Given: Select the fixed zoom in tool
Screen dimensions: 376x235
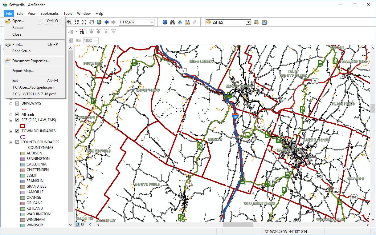Looking at the screenshot, I should (x=77, y=22).
